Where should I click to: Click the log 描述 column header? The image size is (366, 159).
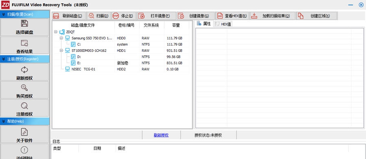tap(232, 148)
